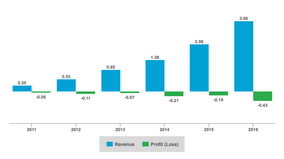Toggle the Revenue series via legend label

point(124,144)
